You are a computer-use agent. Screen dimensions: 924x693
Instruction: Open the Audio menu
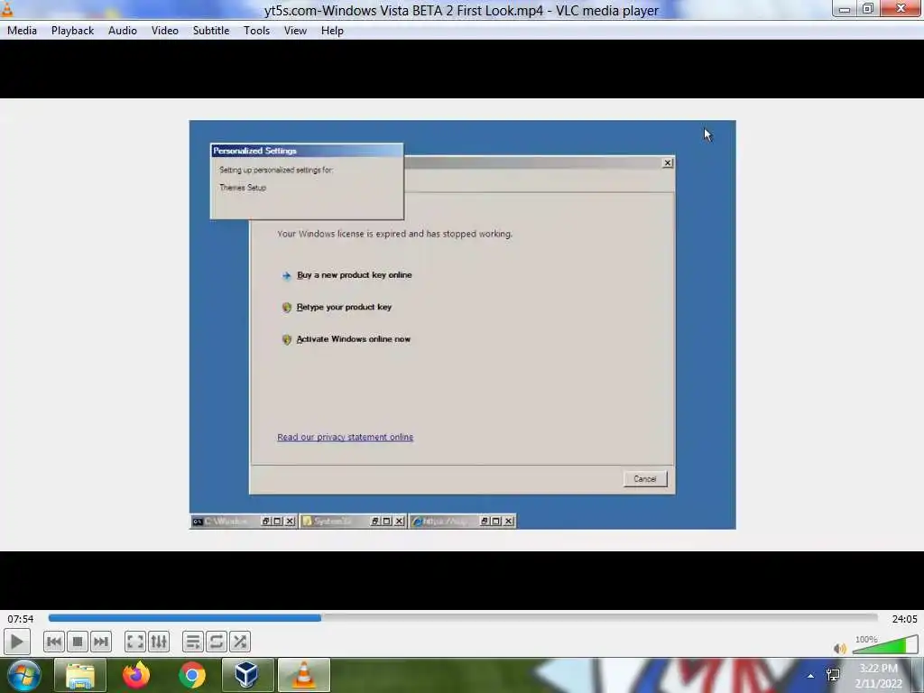(123, 31)
